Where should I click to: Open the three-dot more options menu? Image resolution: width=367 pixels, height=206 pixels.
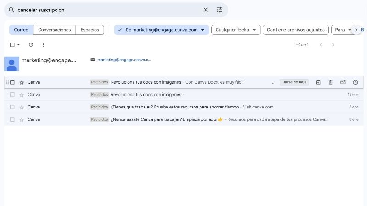(43, 44)
